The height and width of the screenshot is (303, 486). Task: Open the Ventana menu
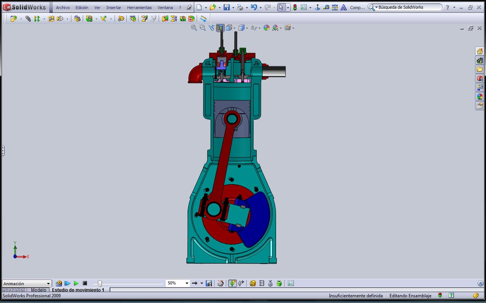165,7
